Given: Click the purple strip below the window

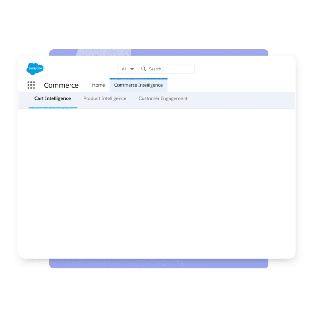Looking at the screenshot, I should [x=159, y=263].
